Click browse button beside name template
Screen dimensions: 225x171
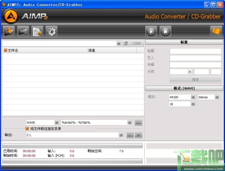tap(138, 123)
